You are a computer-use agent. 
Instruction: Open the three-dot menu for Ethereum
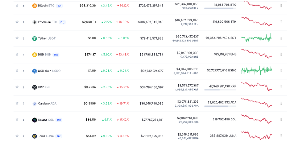coord(281,22)
